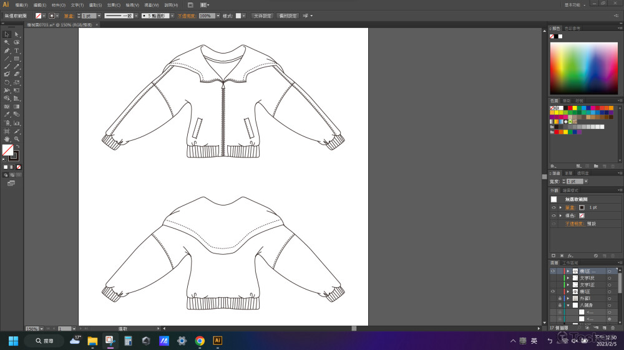Activate the Zoom tool in the toolbox
The image size is (624, 350).
17,139
